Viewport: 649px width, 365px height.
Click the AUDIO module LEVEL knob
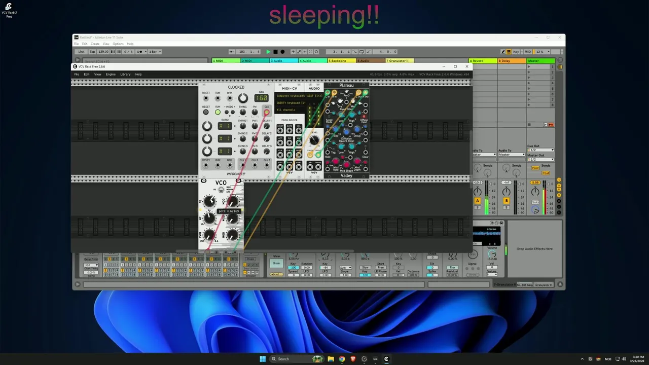click(x=314, y=140)
